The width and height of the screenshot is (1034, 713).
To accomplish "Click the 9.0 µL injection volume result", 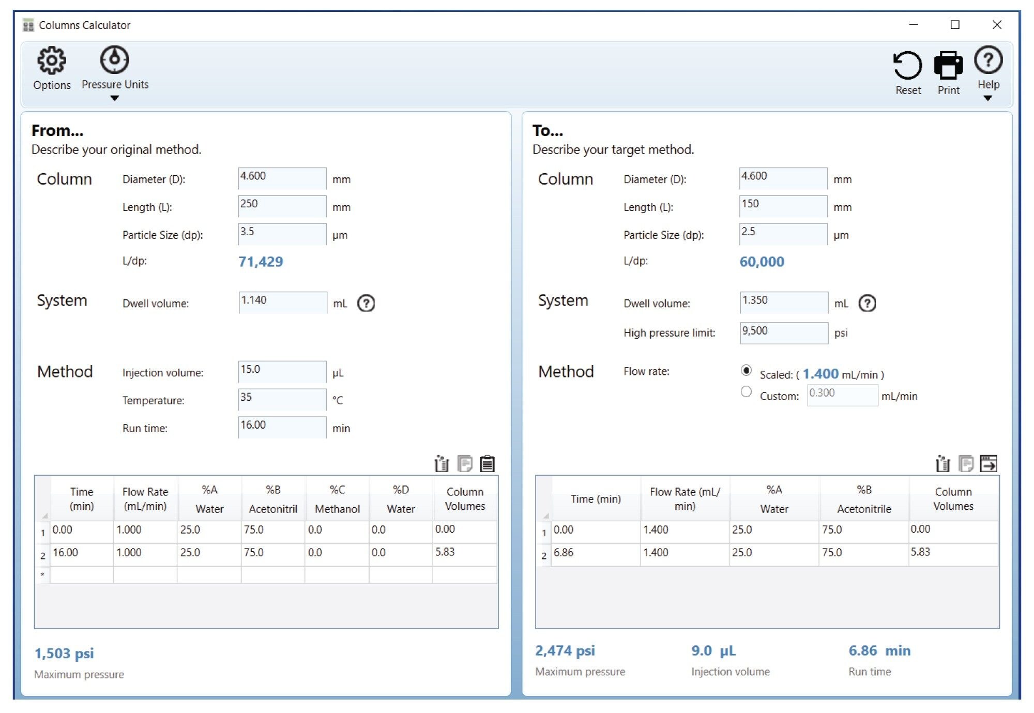I will 713,650.
